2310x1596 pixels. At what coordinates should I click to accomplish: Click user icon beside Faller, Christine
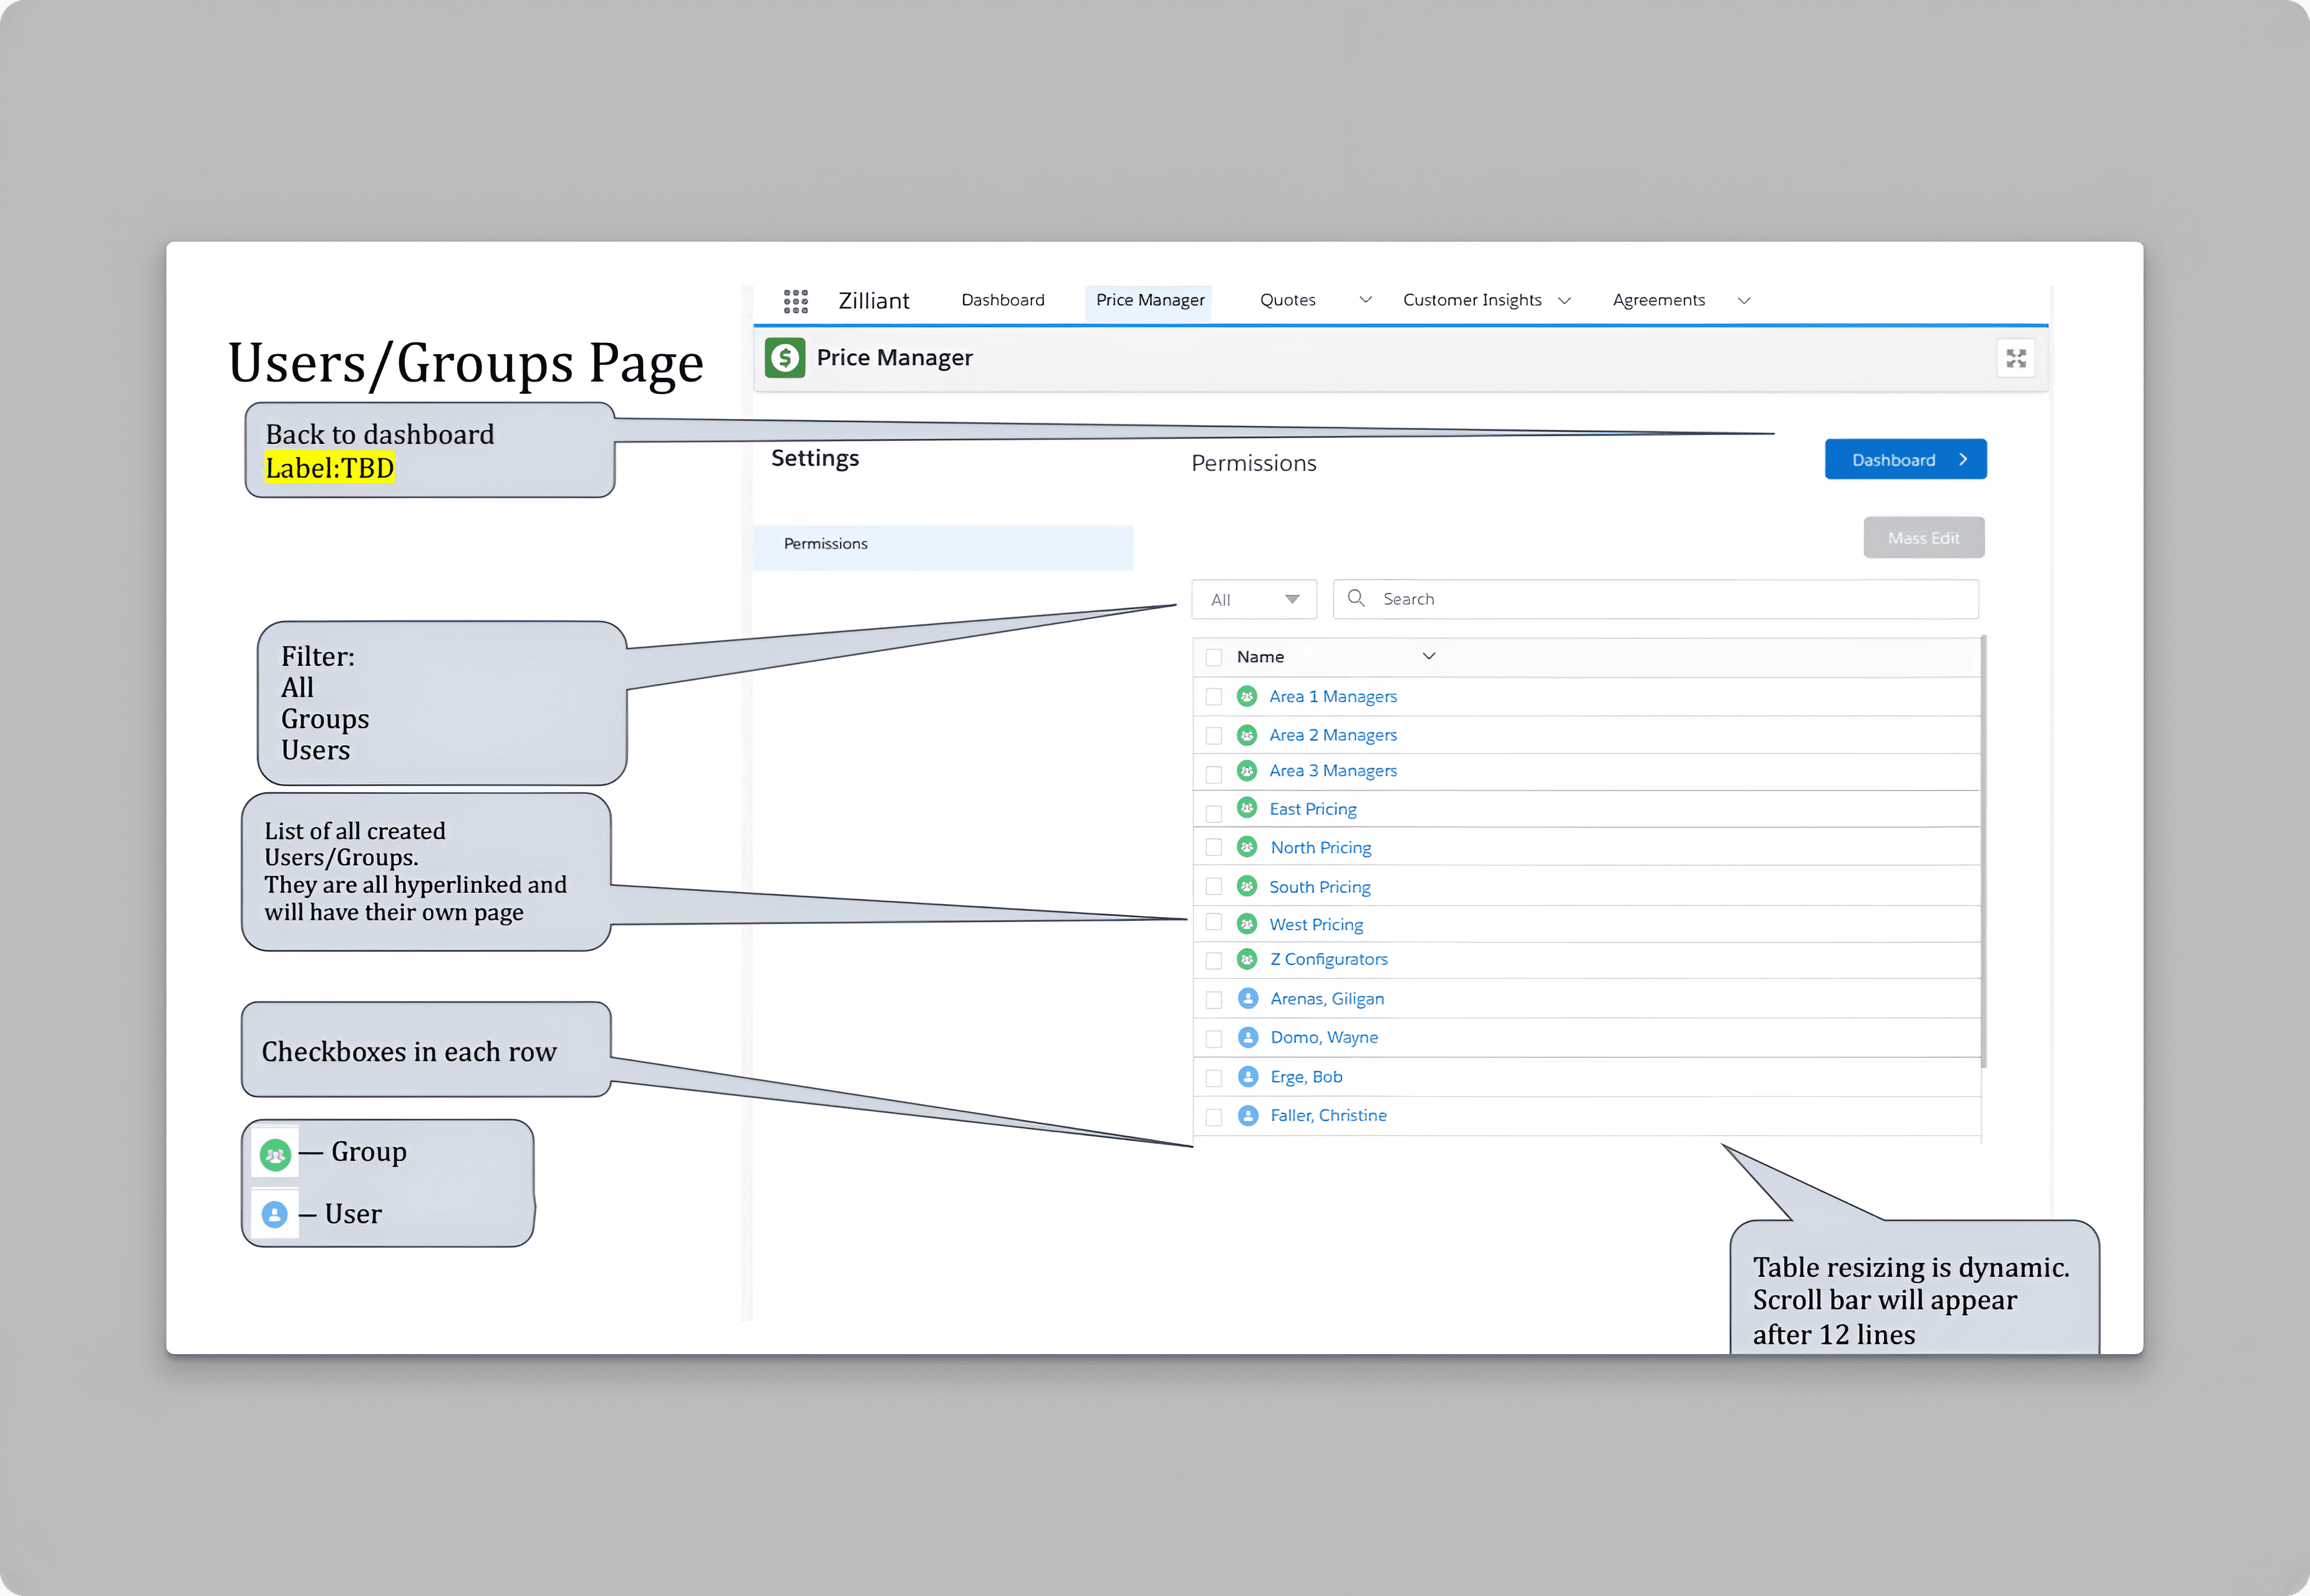pyautogui.click(x=1247, y=1115)
